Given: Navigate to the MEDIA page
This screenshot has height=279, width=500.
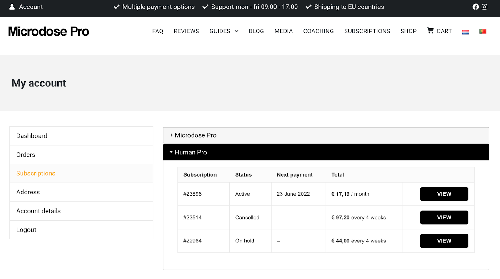Looking at the screenshot, I should pyautogui.click(x=283, y=31).
